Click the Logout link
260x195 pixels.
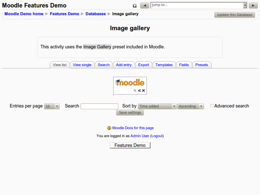157,136
